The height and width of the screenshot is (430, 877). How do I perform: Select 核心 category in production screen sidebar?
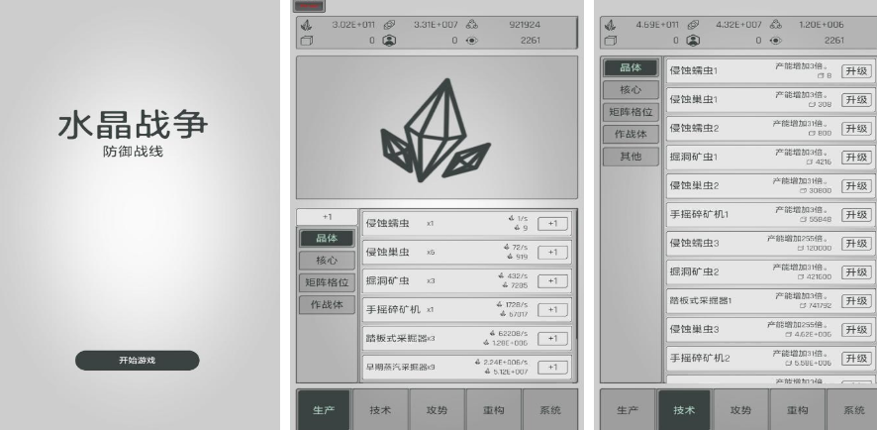[x=327, y=261]
